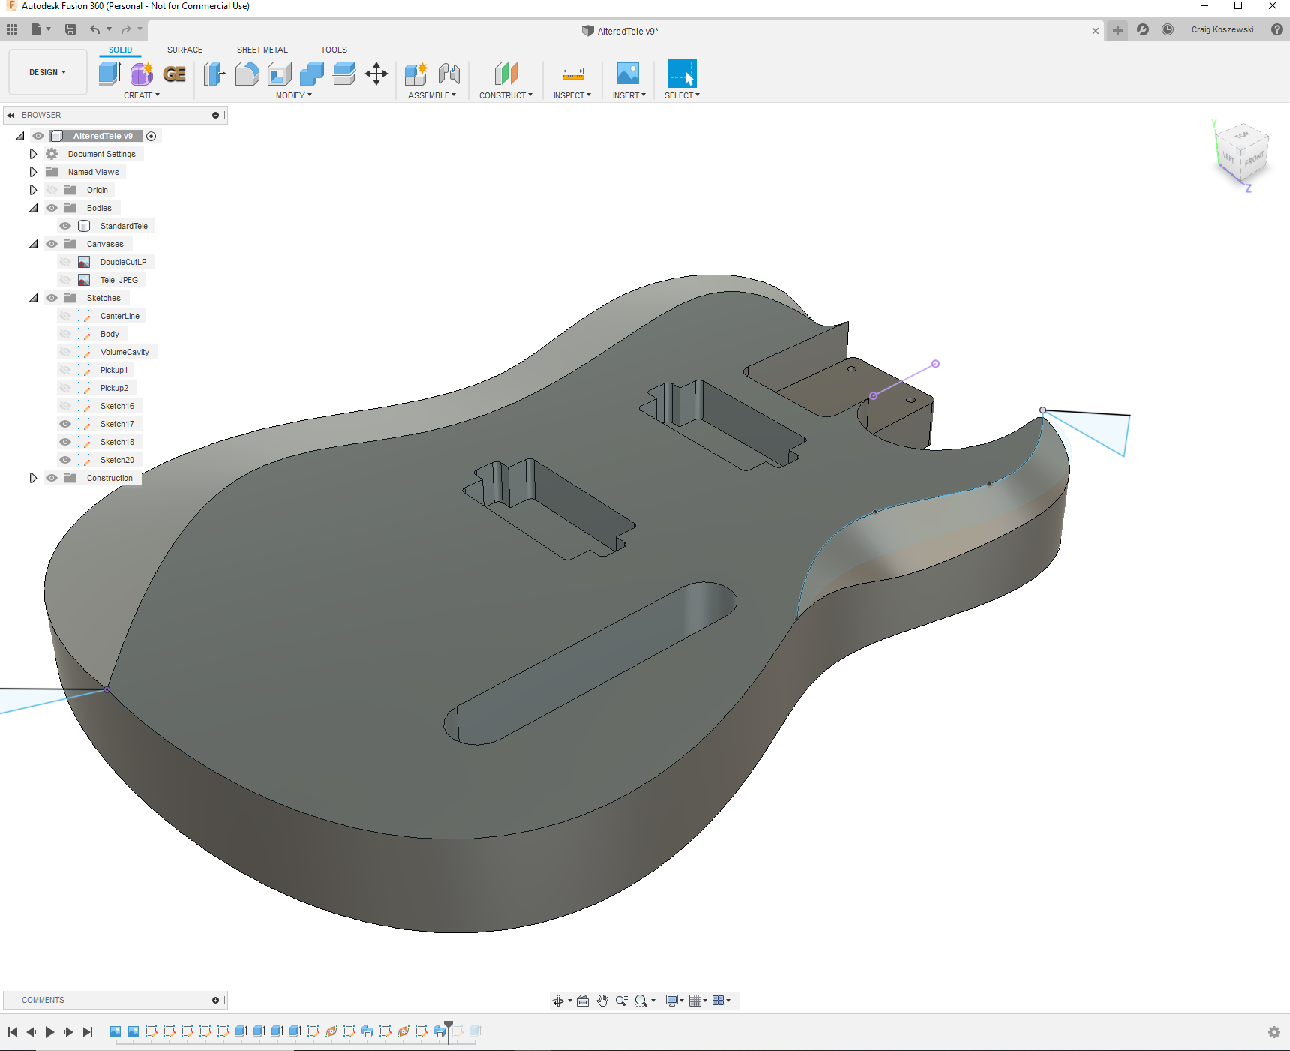Expand the Comments panel
This screenshot has width=1290, height=1051.
tap(215, 1000)
